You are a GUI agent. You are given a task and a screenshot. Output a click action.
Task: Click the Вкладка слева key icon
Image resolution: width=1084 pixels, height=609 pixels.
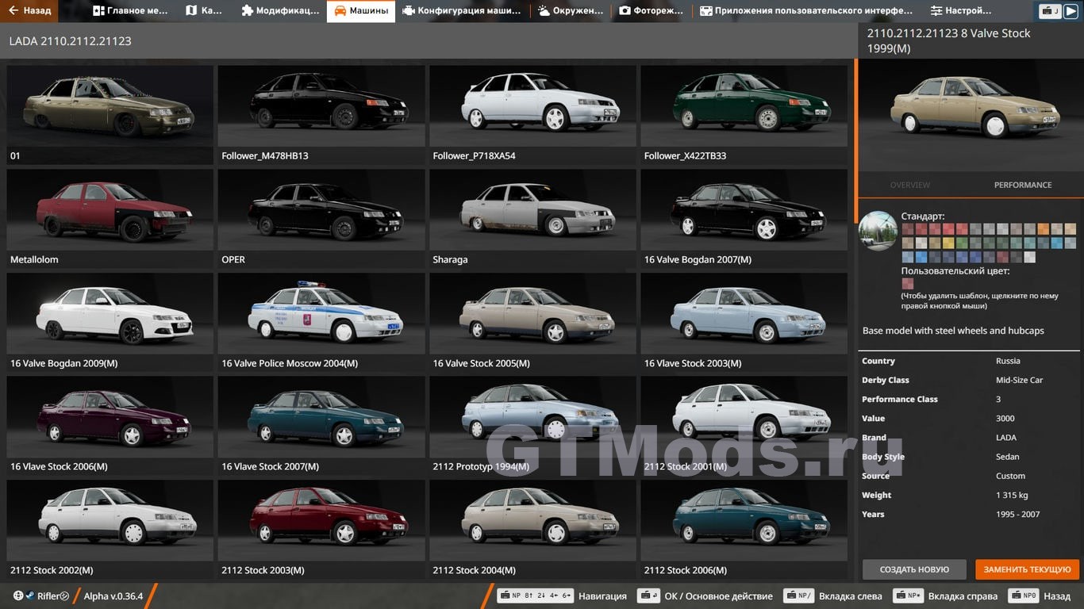pos(798,596)
